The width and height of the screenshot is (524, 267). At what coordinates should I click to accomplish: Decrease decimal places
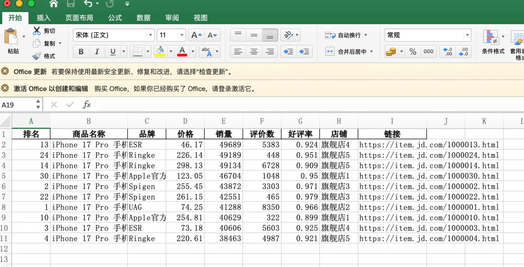[463, 51]
